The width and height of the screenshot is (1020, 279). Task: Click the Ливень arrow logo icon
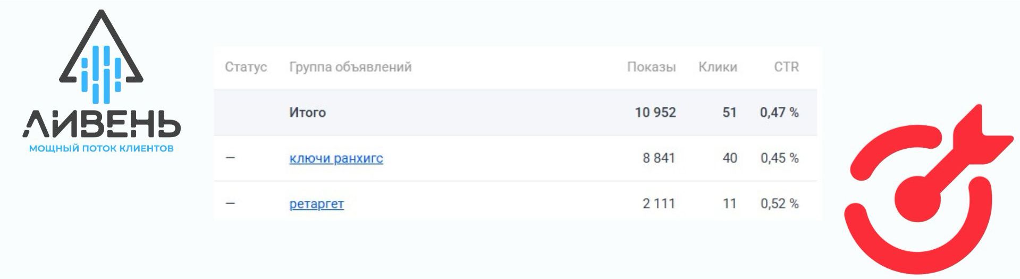point(101,58)
